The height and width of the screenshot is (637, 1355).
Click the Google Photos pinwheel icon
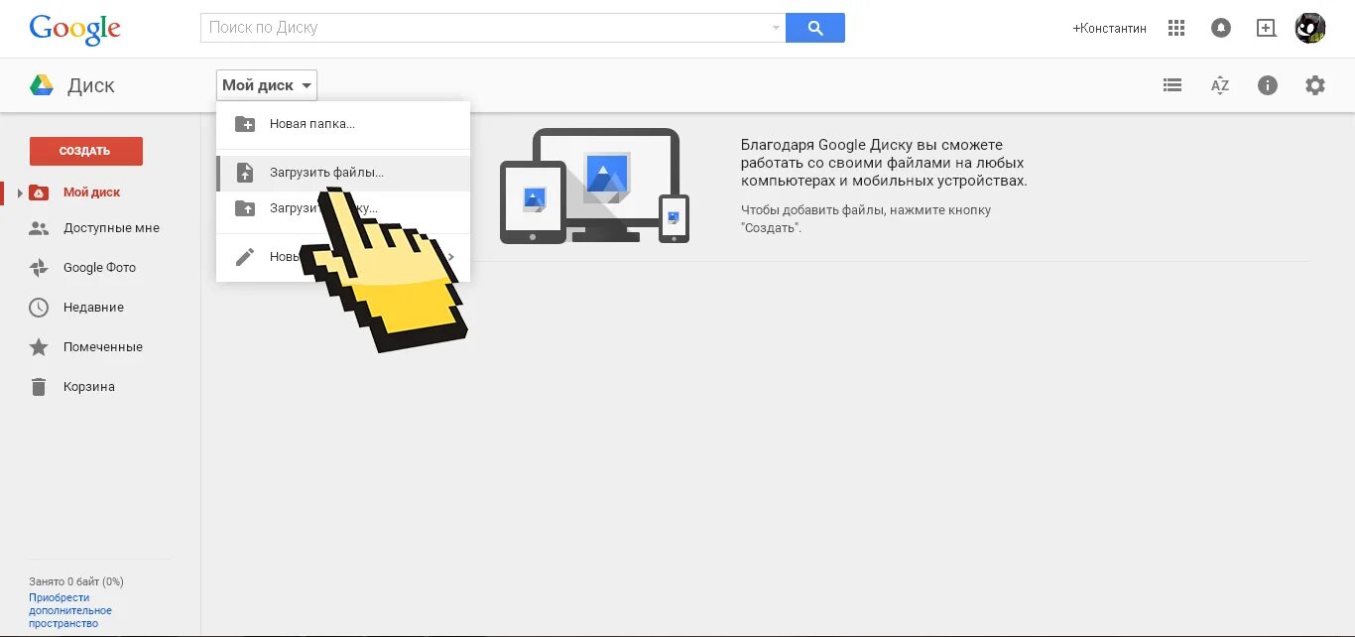click(39, 268)
